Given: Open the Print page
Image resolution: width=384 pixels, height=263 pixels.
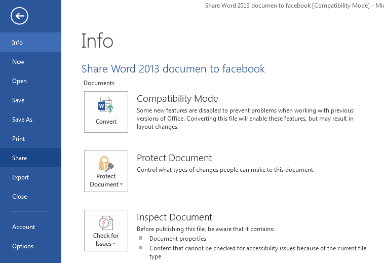Looking at the screenshot, I should tap(19, 139).
